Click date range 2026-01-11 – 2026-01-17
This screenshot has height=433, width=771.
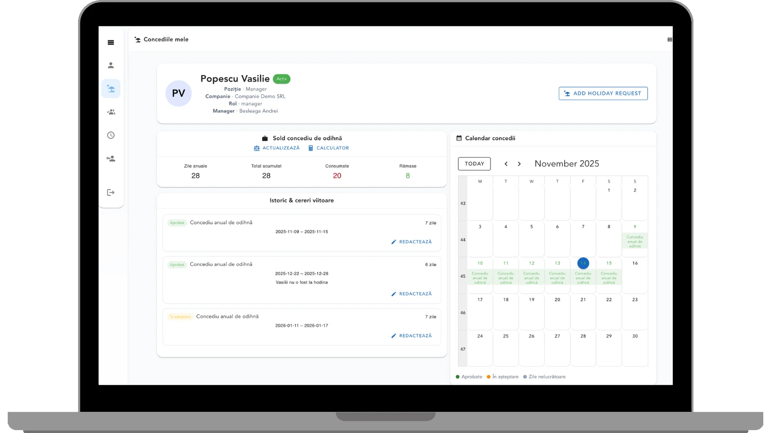point(302,326)
